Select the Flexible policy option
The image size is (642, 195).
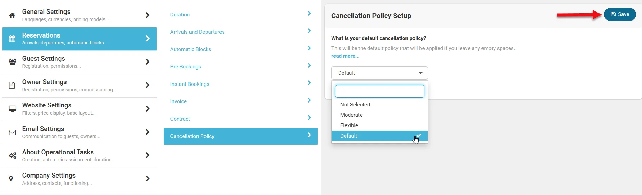tap(349, 125)
